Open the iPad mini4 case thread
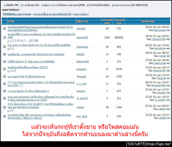This screenshot has width=172, height=147. click(36, 54)
